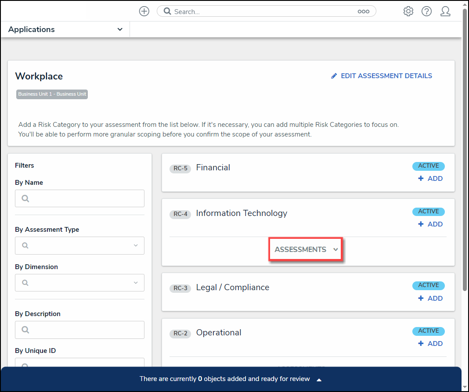Click the pencil icon beside Edit Assessment Details

pos(334,76)
